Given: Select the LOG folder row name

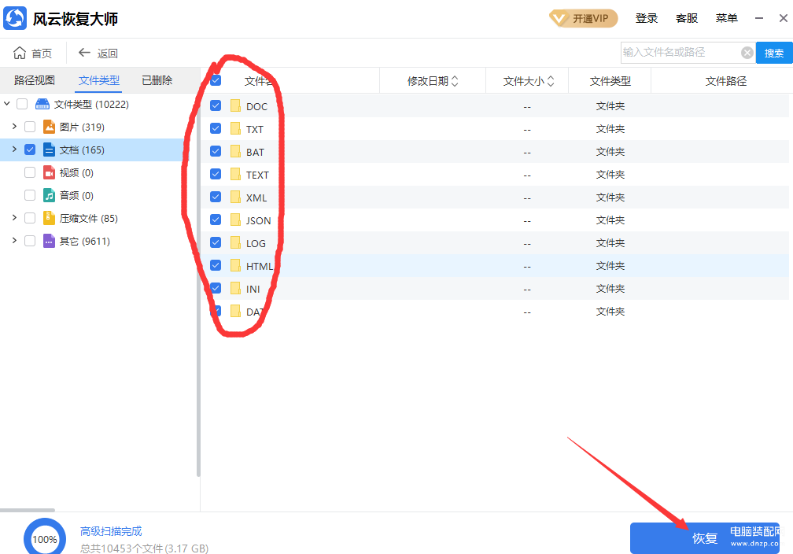Looking at the screenshot, I should [x=256, y=243].
